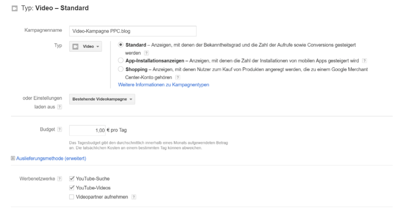The width and height of the screenshot is (406, 208).
Task: Open the Video campaign type dropdown
Action: pyautogui.click(x=85, y=46)
